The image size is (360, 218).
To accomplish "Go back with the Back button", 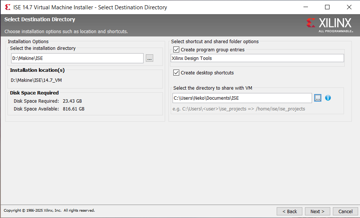I will (289, 211).
